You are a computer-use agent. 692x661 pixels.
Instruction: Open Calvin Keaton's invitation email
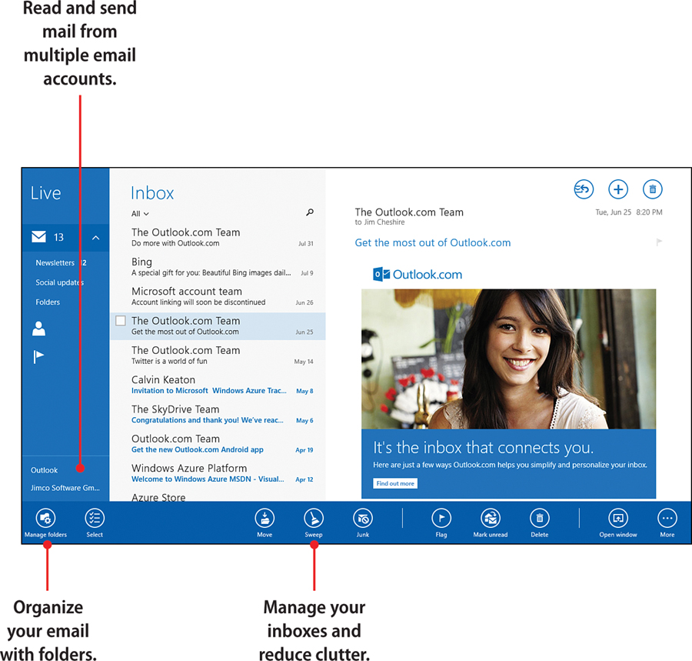click(218, 385)
